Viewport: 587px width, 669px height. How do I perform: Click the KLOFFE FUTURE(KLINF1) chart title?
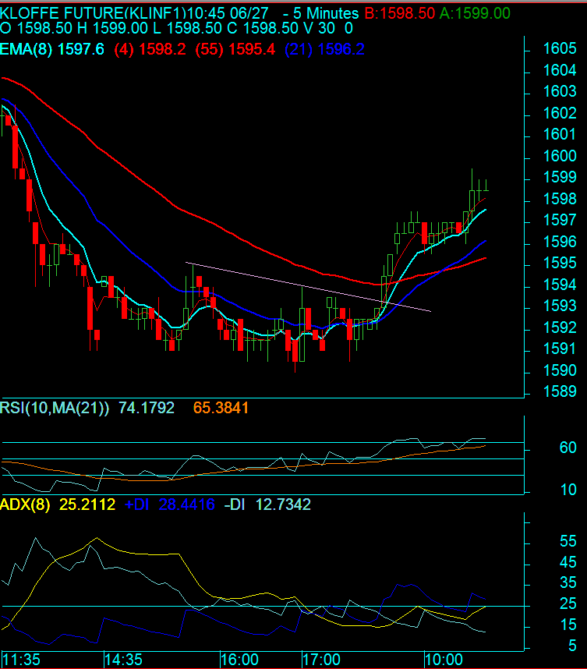93,13
